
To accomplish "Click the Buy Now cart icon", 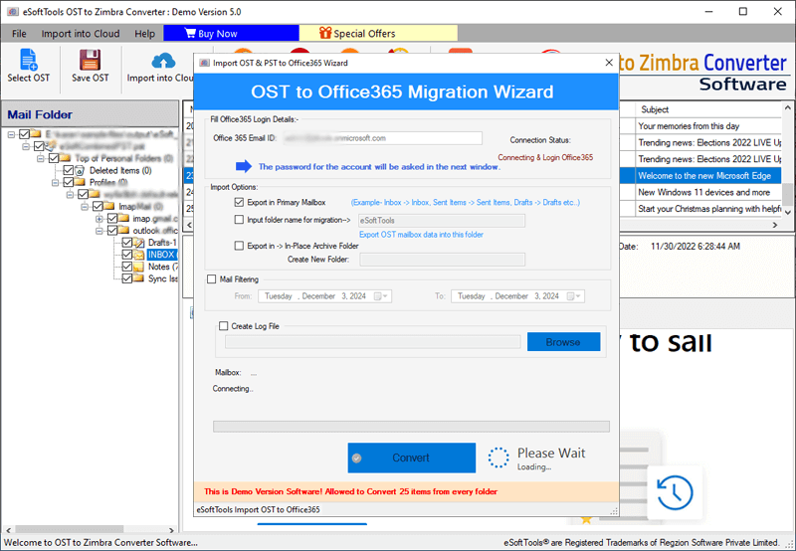I will (190, 33).
